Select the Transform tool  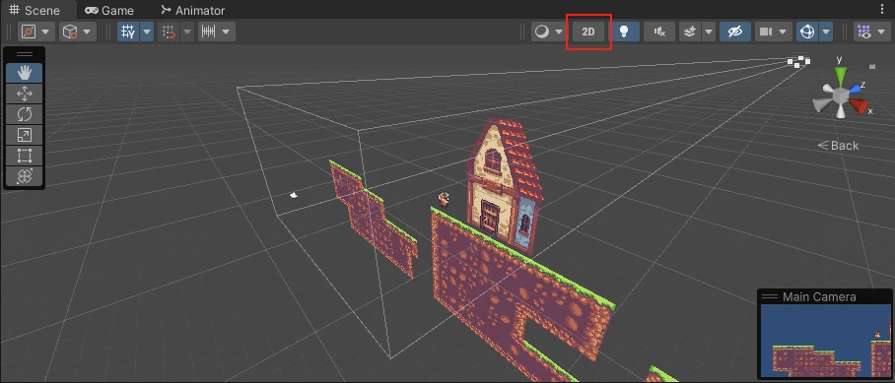(x=24, y=176)
